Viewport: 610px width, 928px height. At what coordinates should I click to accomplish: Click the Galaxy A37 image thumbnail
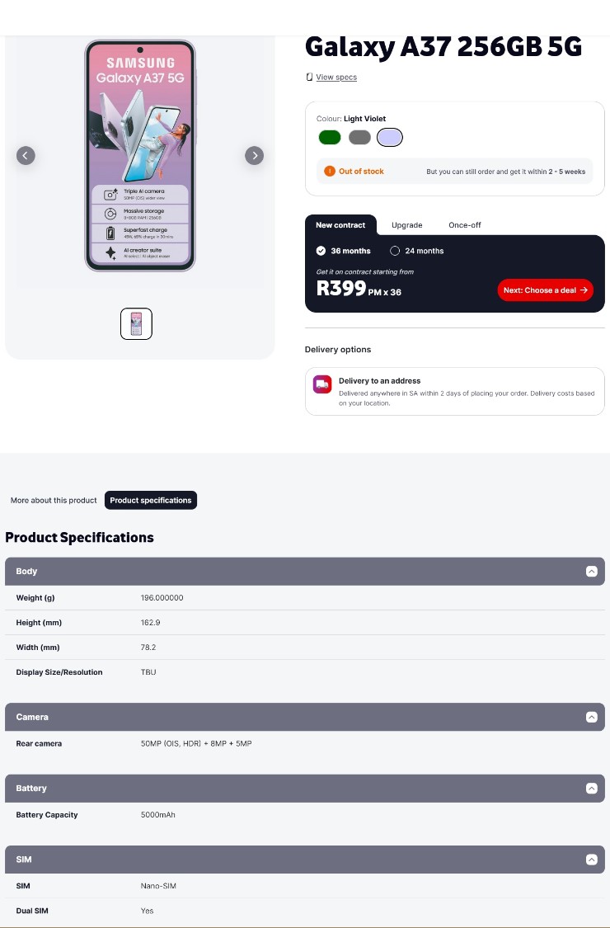click(136, 323)
